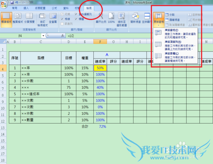This screenshot has height=164, width=213.
Task: Arrange All windows (並排顯示)
Action: click(x=147, y=18)
